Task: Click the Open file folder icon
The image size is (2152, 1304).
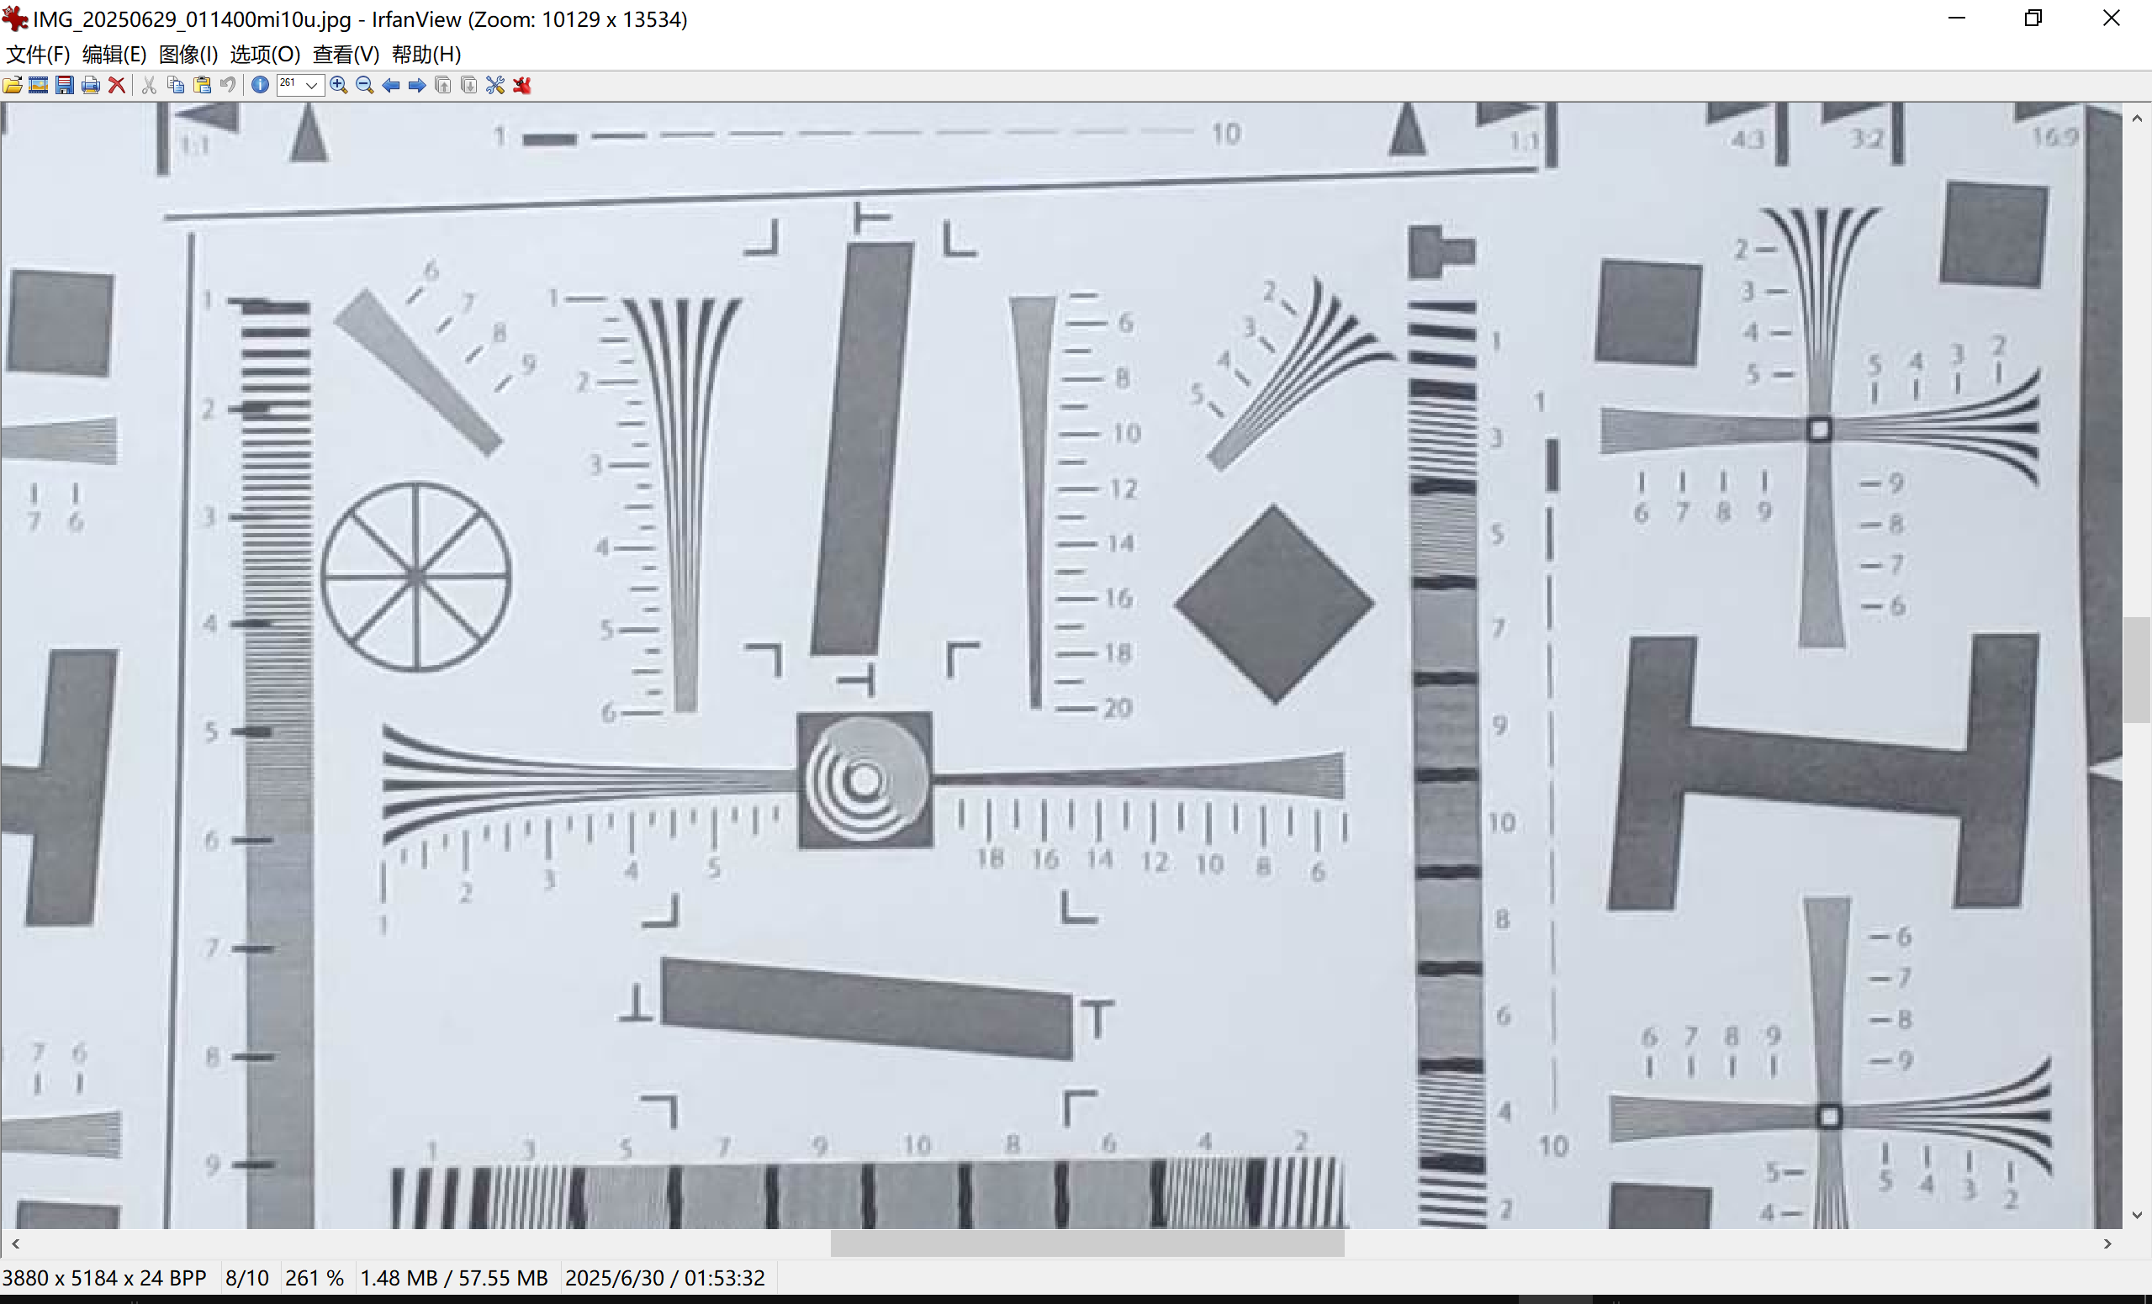Action: 13,85
